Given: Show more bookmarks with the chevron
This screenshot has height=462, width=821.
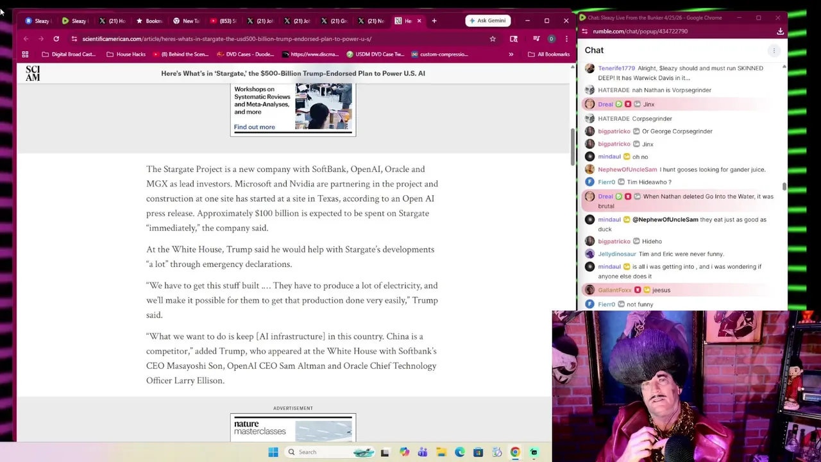Looking at the screenshot, I should pos(511,54).
